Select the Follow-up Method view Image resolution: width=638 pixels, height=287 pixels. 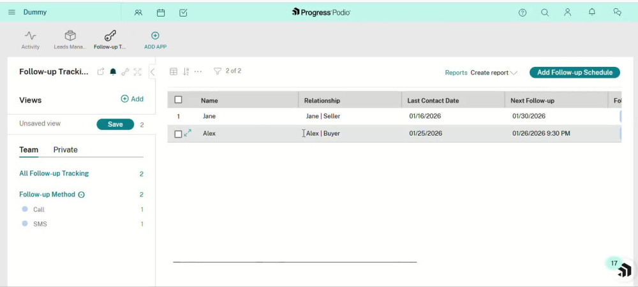pos(47,195)
